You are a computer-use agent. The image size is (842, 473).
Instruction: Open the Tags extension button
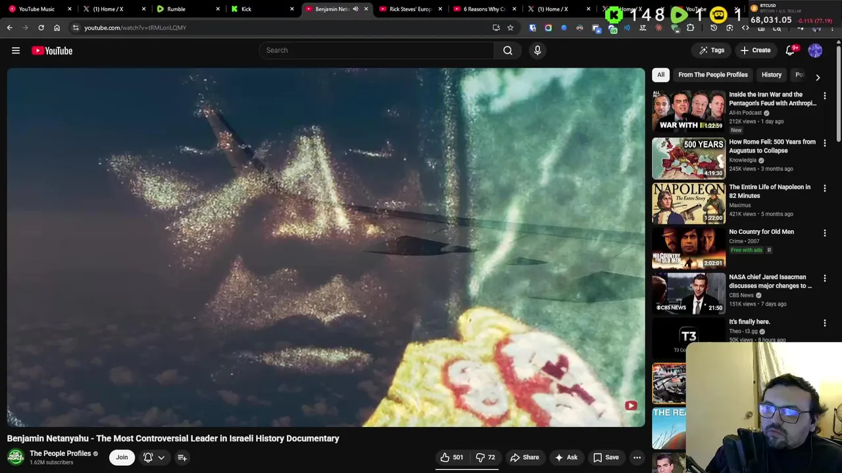point(712,51)
